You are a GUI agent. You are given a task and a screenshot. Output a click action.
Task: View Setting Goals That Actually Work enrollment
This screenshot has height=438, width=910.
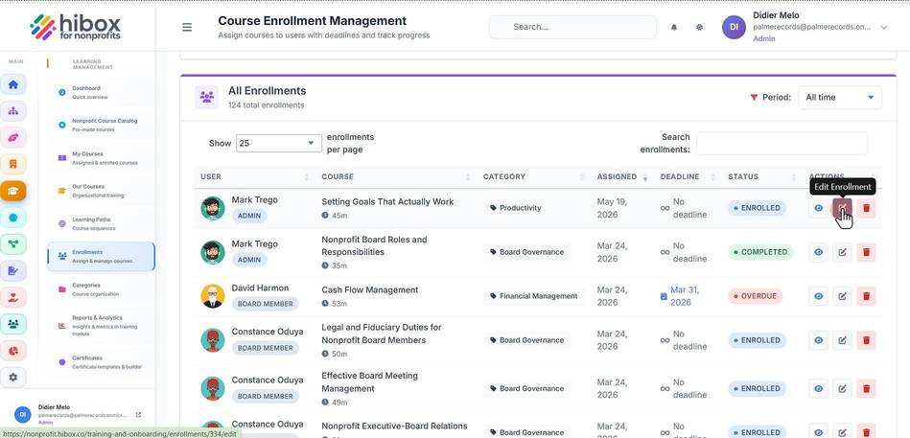[x=818, y=208]
